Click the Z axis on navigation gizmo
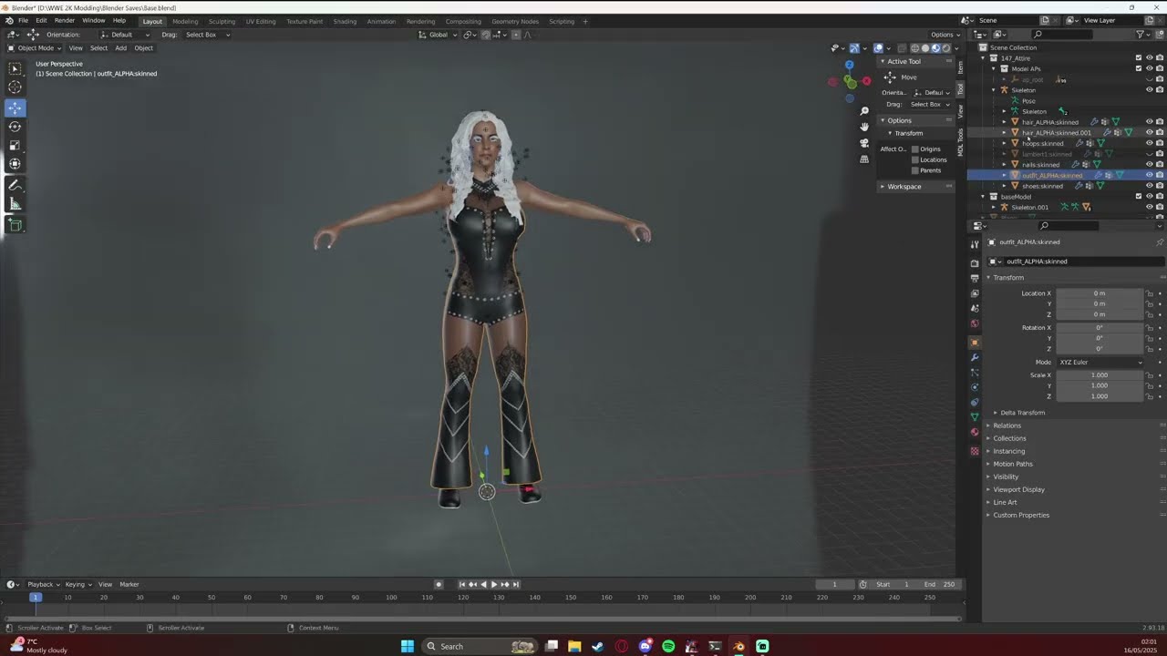The width and height of the screenshot is (1167, 656). pos(850,65)
